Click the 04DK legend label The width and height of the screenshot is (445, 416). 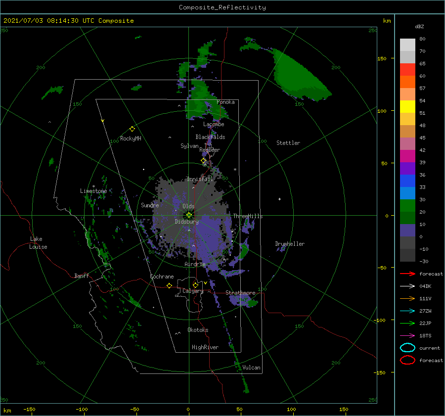tap(425, 286)
